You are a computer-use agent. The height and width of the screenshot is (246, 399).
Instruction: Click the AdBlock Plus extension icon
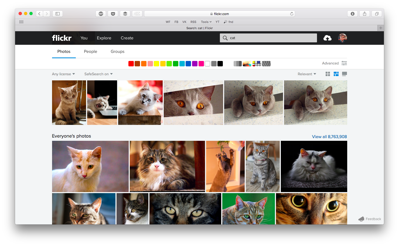tap(101, 14)
